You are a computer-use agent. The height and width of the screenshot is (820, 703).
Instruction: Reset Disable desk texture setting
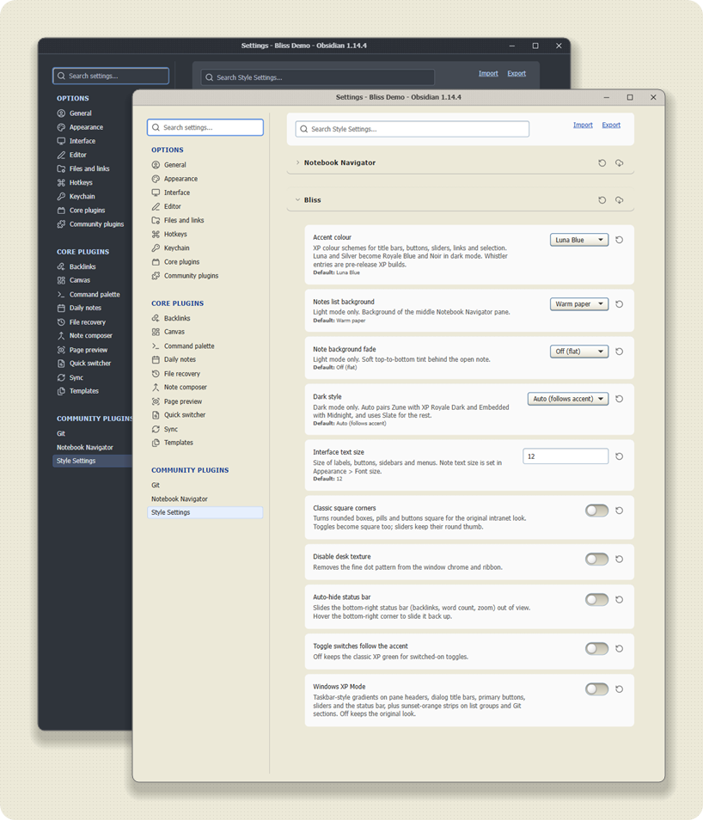click(620, 559)
